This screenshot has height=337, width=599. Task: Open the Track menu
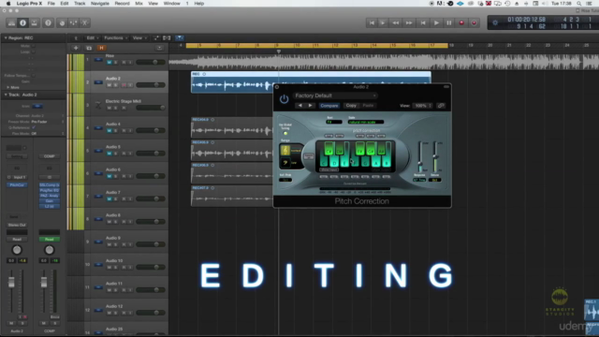coord(80,4)
